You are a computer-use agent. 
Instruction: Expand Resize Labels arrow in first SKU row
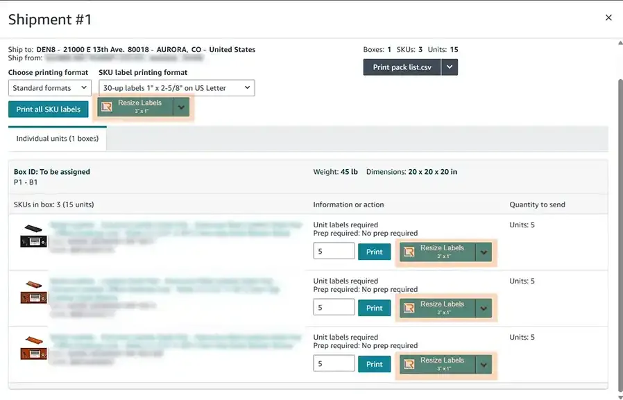coord(484,252)
